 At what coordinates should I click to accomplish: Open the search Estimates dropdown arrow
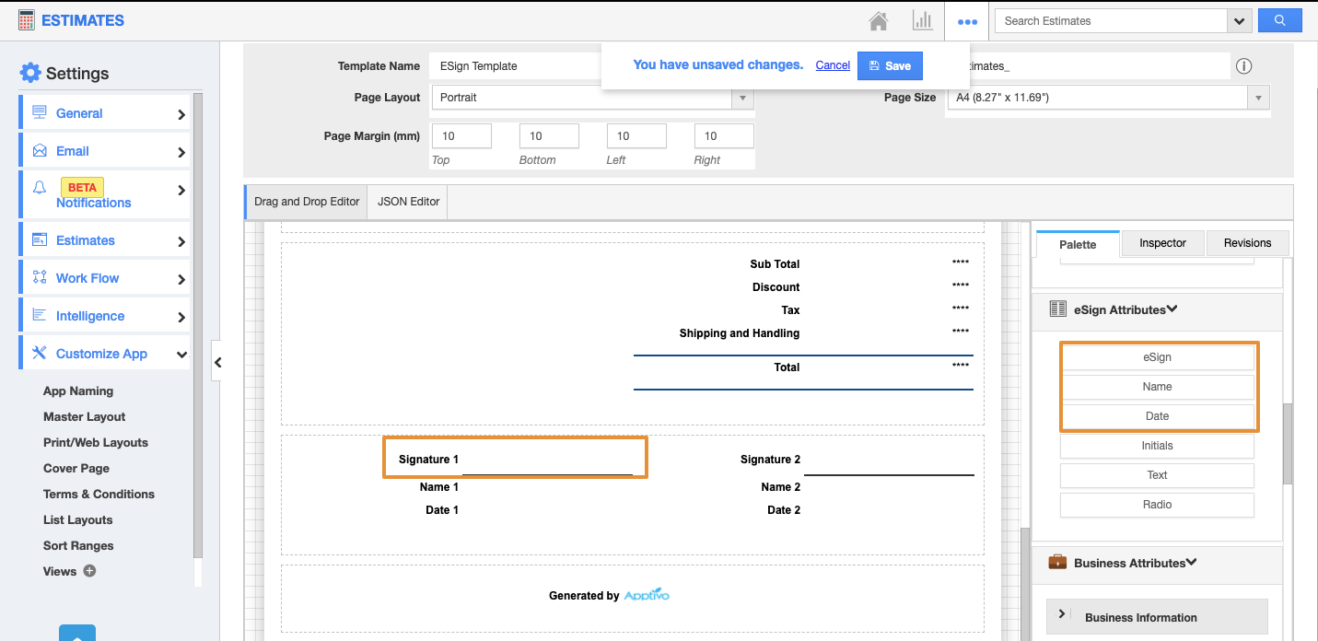1239,20
